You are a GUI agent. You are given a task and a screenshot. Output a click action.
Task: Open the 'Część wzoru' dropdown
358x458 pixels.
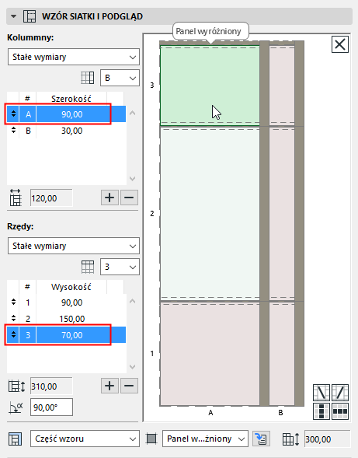[85, 439]
